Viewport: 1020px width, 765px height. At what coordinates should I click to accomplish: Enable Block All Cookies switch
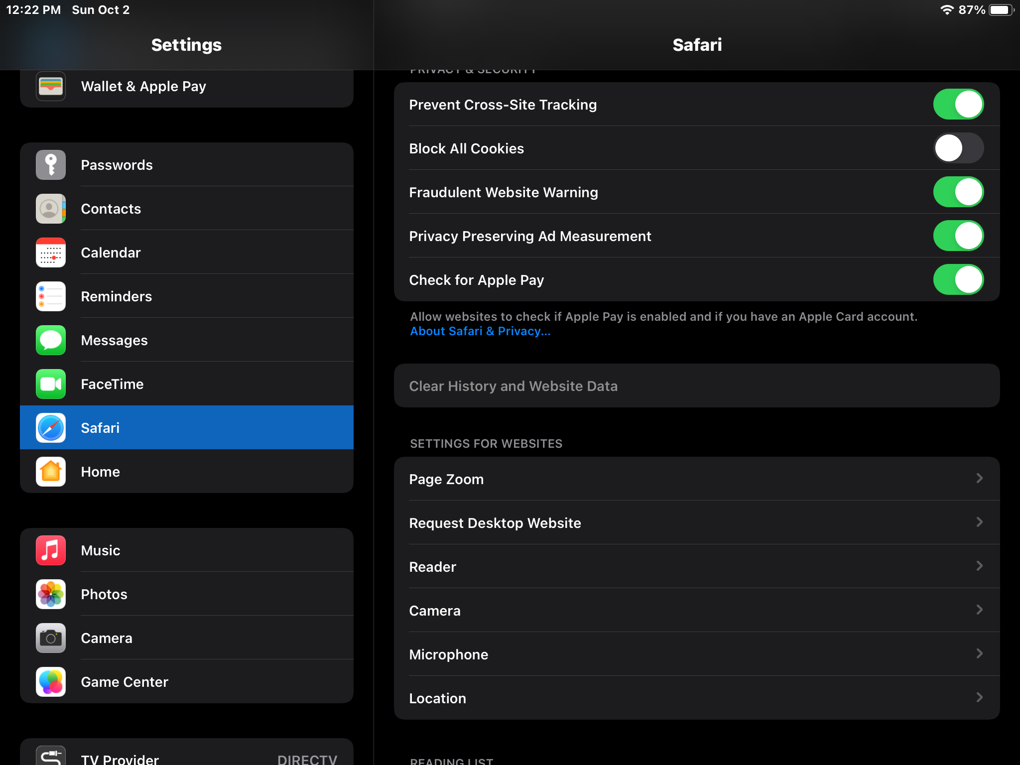point(958,148)
